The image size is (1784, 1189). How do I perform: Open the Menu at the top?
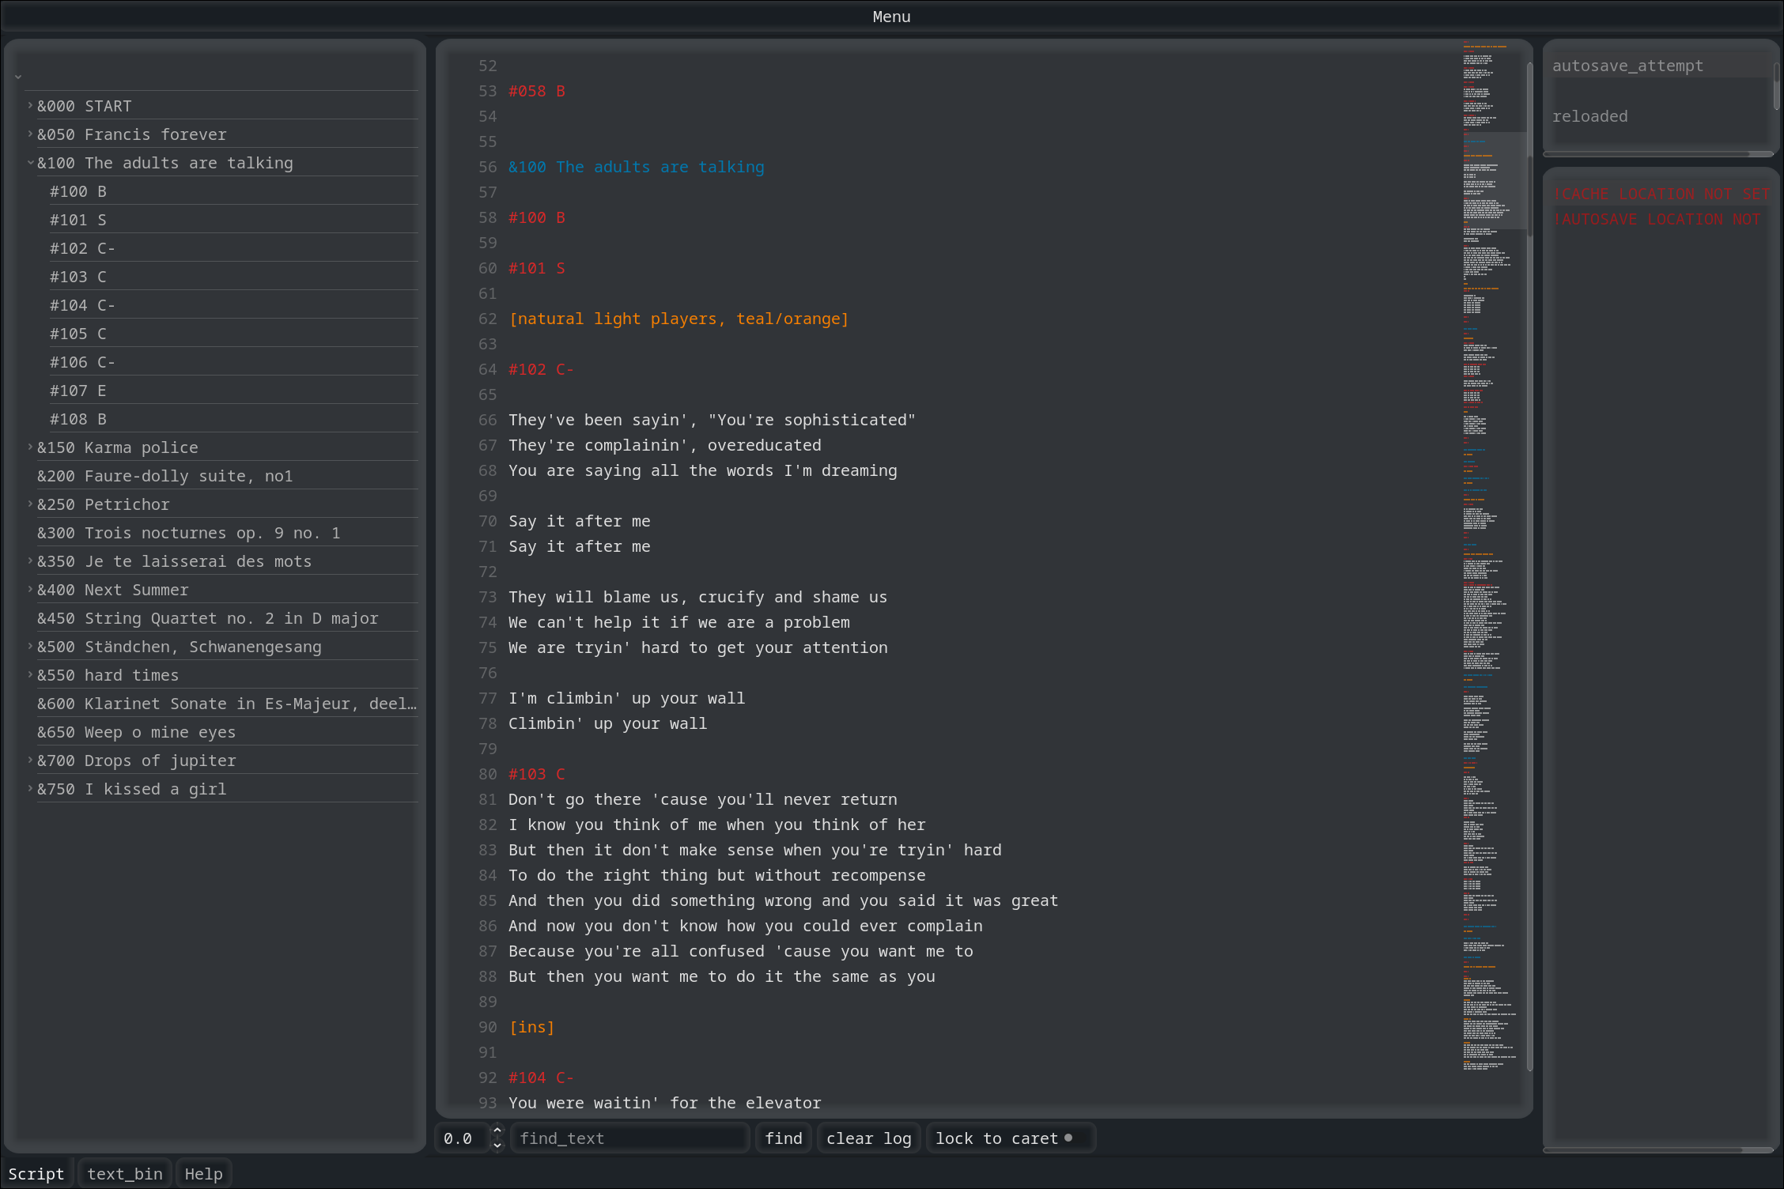891,16
